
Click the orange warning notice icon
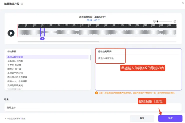pos(96,93)
